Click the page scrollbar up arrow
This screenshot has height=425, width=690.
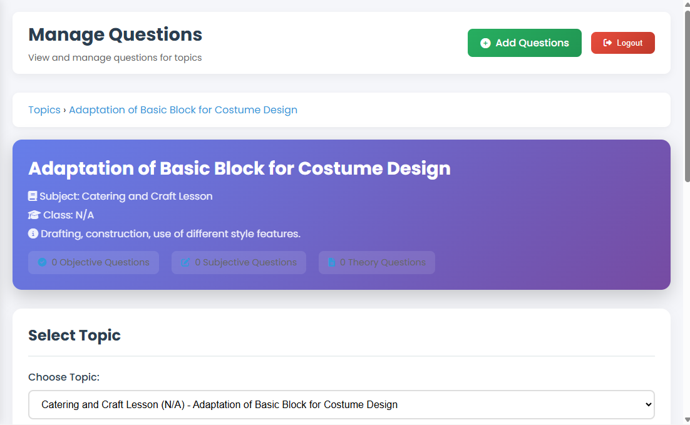coord(686,5)
